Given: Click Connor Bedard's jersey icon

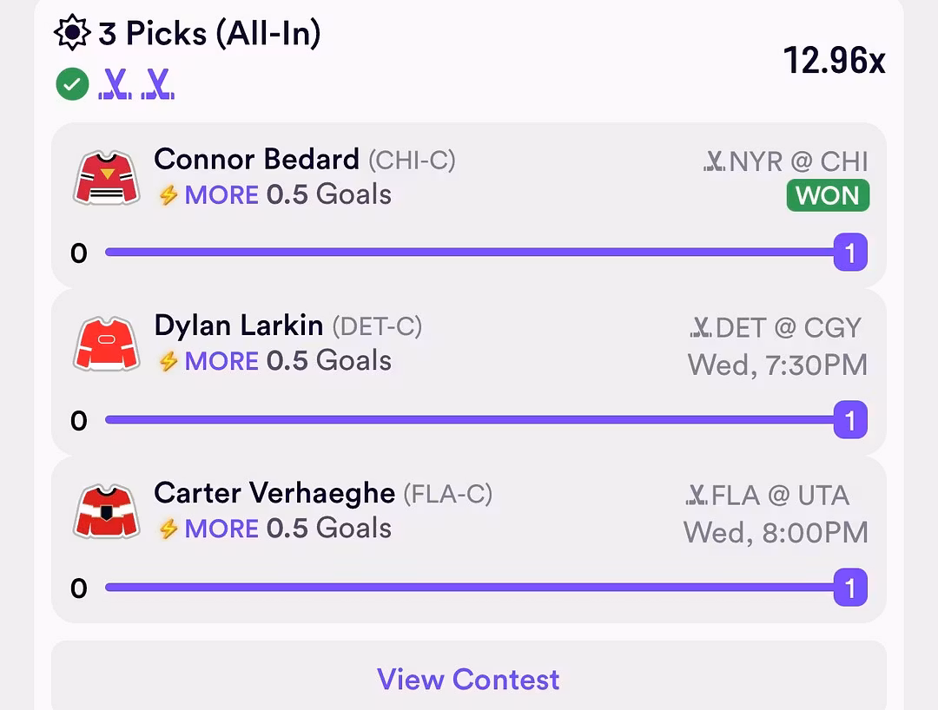Looking at the screenshot, I should point(105,176).
